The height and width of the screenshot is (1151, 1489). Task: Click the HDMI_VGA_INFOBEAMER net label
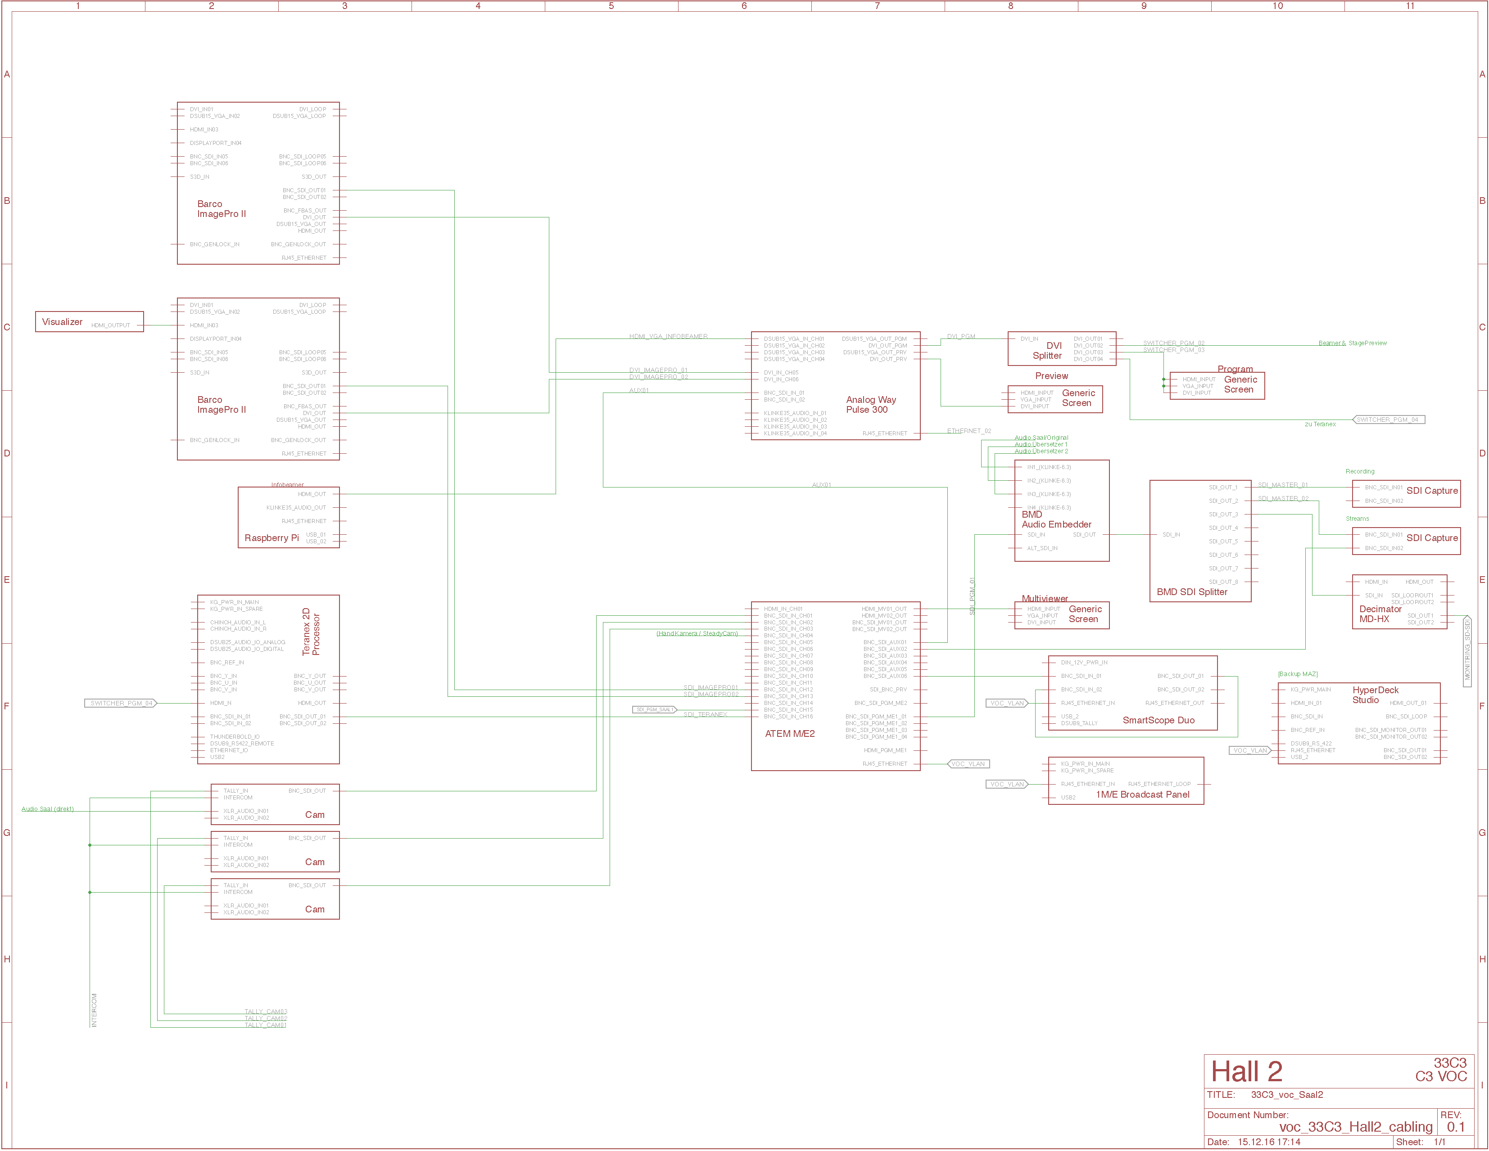coord(668,336)
